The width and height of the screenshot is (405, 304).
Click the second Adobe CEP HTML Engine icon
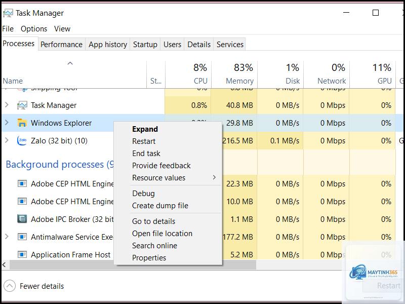[x=22, y=201]
